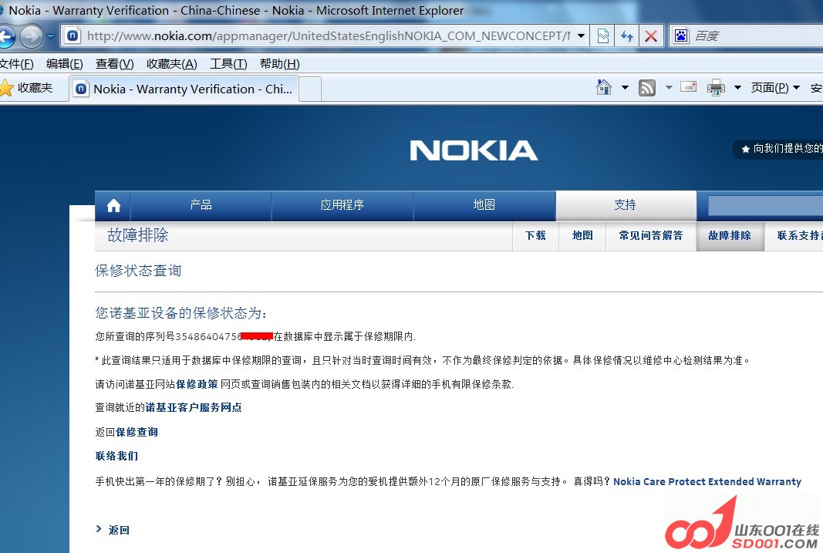Open the 页面(P) dropdown menu

coord(775,88)
